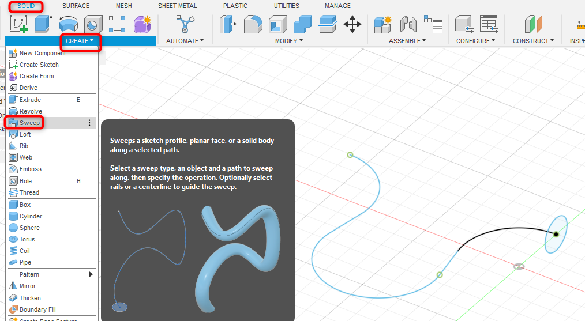
Task: Click the Move/Copy arrows icon
Action: pos(352,24)
